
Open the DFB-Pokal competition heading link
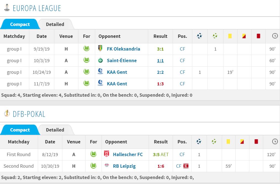pyautogui.click(x=29, y=114)
